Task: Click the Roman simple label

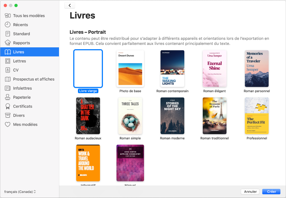Action: tap(130, 138)
